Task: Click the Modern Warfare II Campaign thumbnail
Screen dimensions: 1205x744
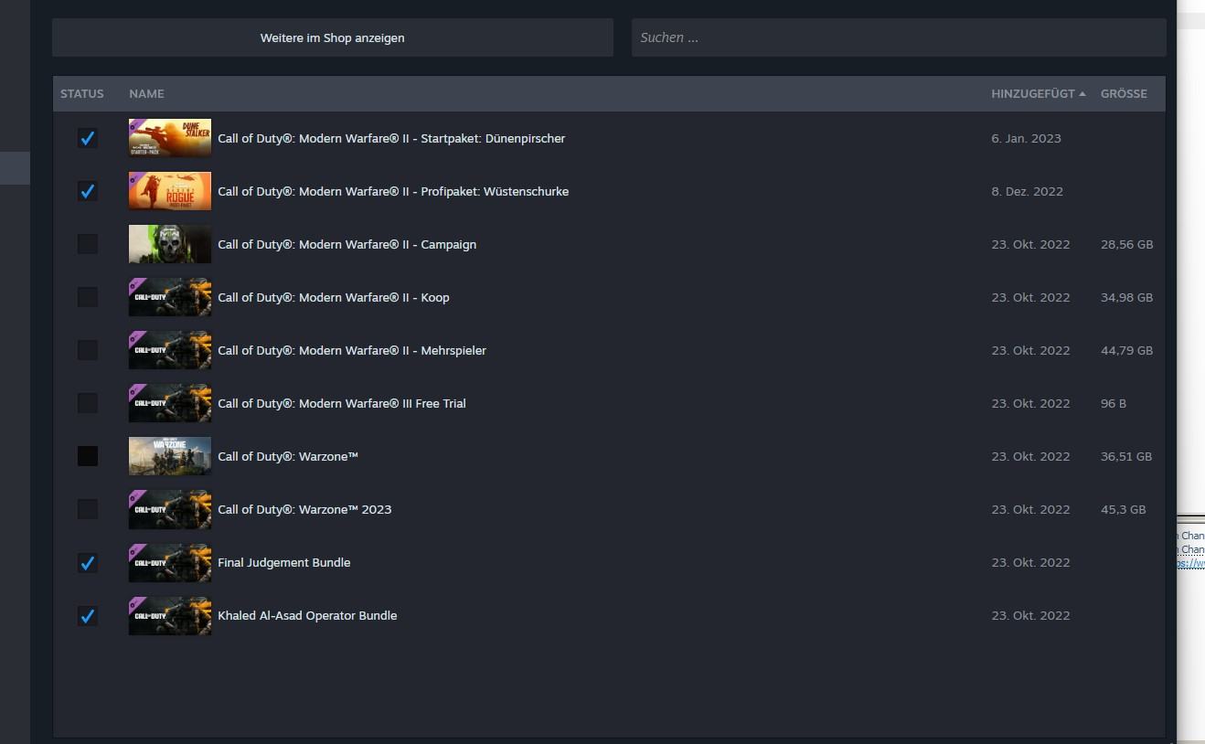Action: (x=170, y=244)
